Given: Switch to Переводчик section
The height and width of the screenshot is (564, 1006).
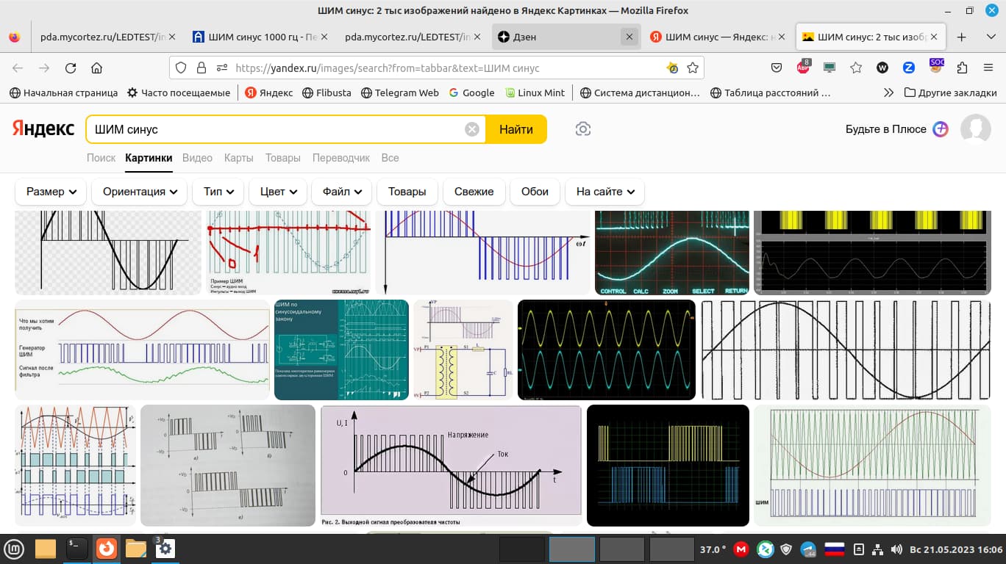Looking at the screenshot, I should (x=340, y=158).
